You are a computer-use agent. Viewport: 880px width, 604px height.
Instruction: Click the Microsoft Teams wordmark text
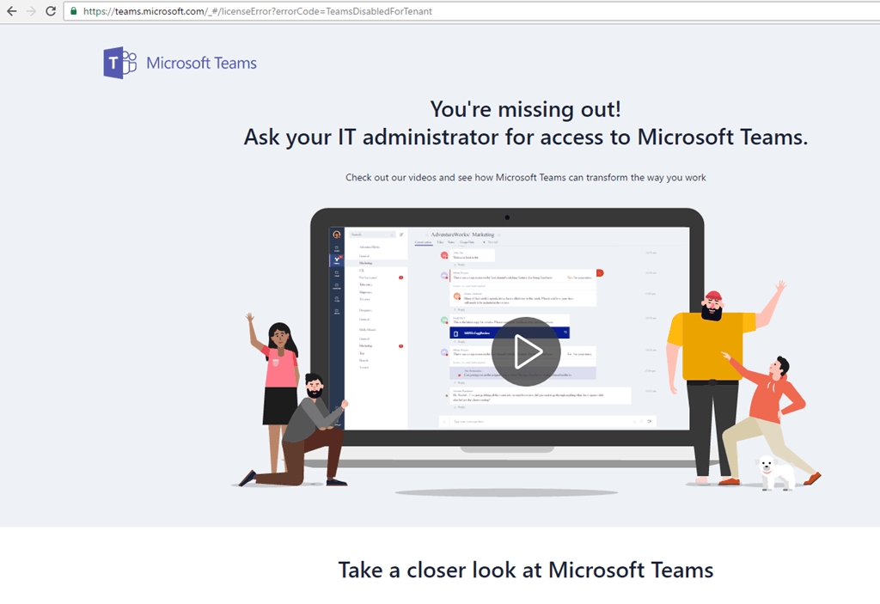201,63
